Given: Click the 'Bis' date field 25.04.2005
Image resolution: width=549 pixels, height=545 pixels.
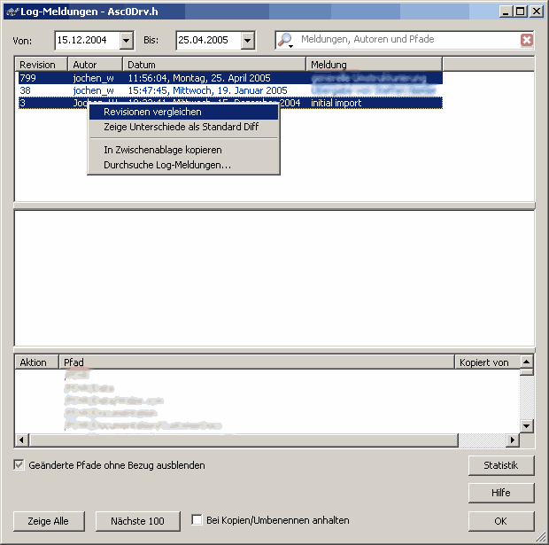Looking at the screenshot, I should coord(208,40).
